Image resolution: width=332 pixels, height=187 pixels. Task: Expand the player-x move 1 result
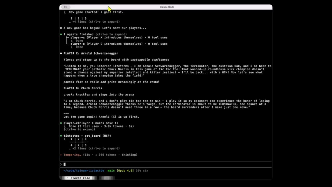[x=79, y=129]
